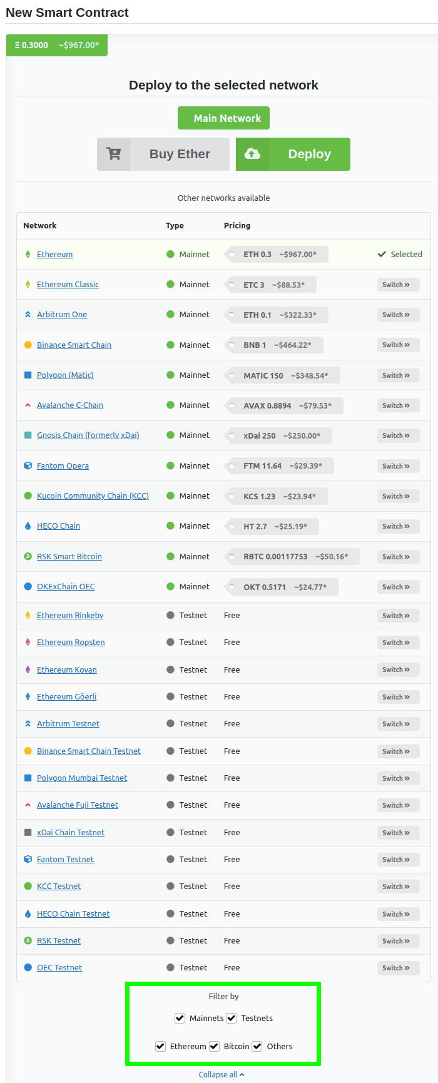
Task: Disable the Bitcoin filter checkbox
Action: 214,1046
